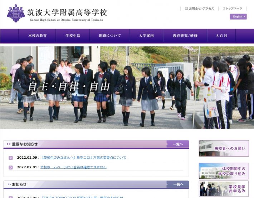Click school name title 筑波大学附属高等学校

pyautogui.click(x=67, y=12)
